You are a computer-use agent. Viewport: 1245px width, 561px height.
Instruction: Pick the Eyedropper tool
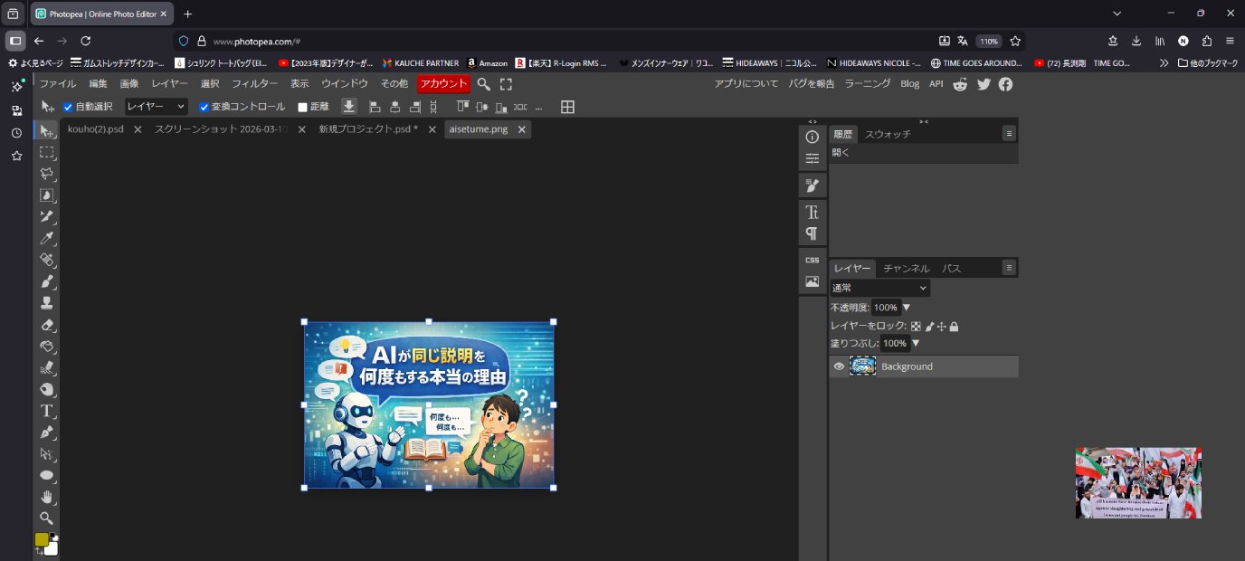(46, 238)
